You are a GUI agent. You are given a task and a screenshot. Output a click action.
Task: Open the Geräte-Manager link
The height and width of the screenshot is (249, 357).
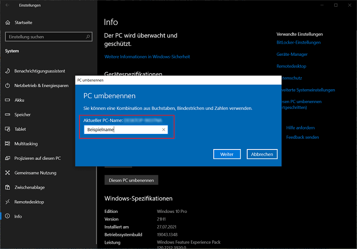click(x=292, y=54)
